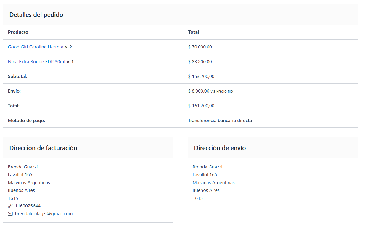
Task: Click the order total $ 161.200,00
Action: pyautogui.click(x=201, y=106)
